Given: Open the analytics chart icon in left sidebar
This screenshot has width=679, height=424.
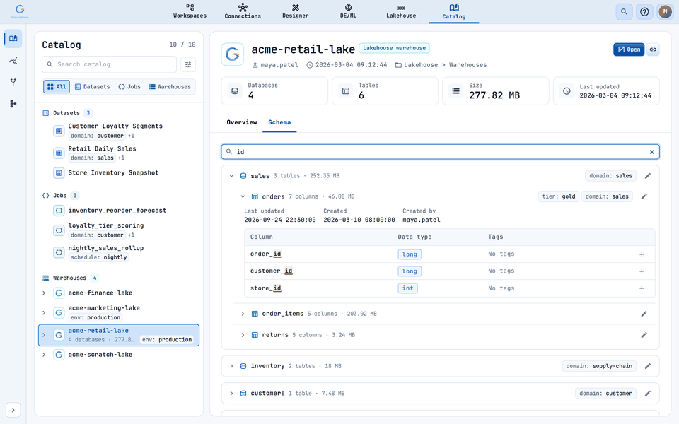Looking at the screenshot, I should tap(13, 61).
